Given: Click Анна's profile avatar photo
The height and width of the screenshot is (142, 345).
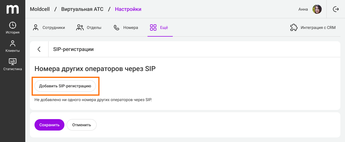Looking at the screenshot, I should [x=317, y=9].
